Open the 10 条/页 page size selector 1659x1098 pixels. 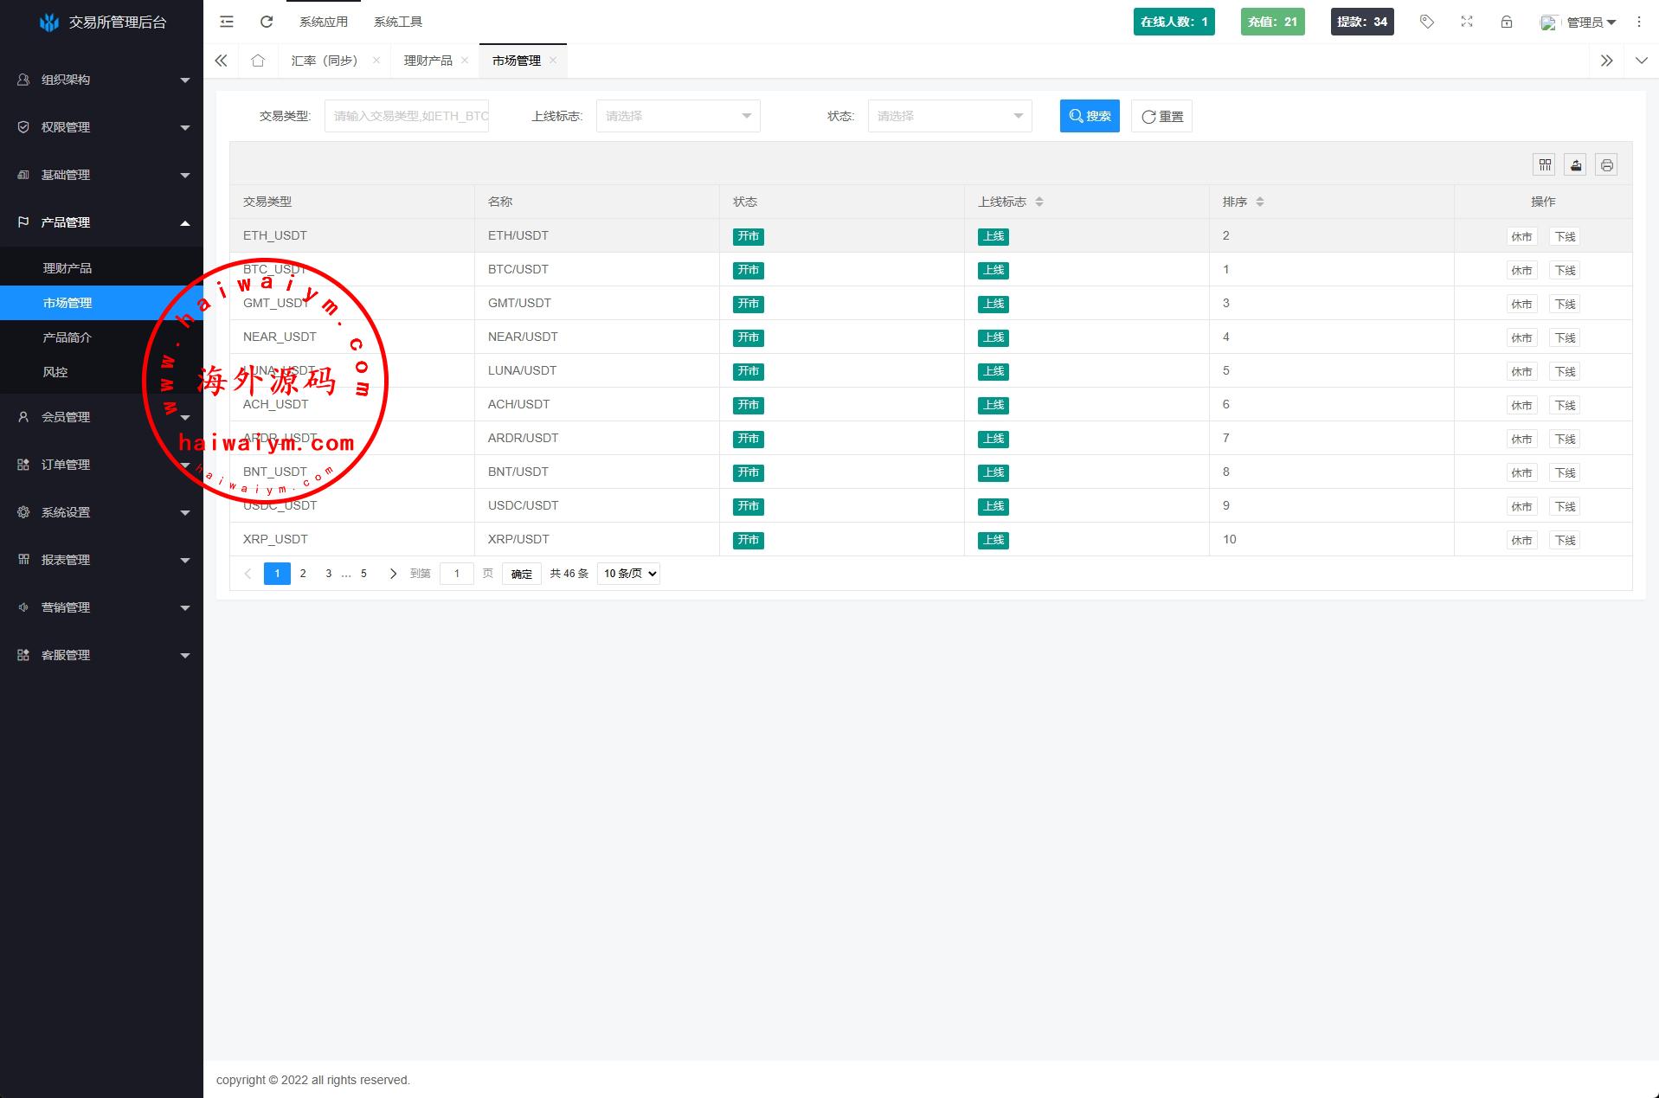[628, 574]
